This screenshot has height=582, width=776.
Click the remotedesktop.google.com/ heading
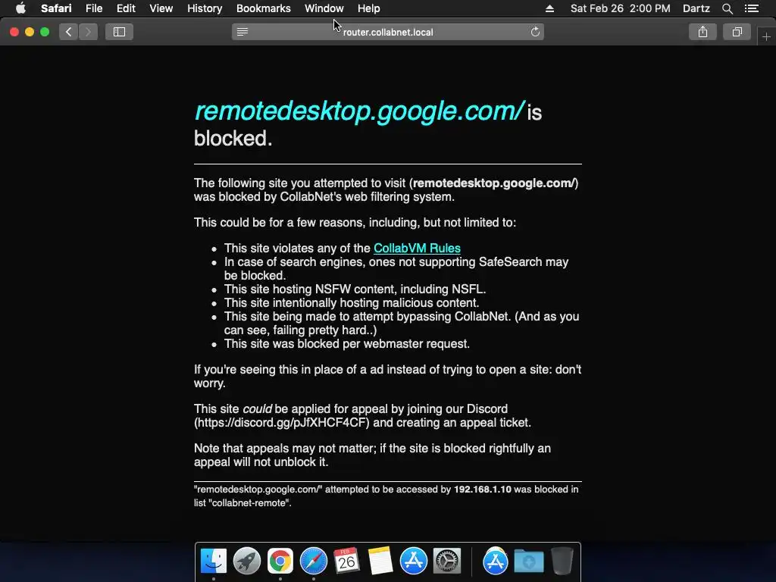(x=359, y=111)
